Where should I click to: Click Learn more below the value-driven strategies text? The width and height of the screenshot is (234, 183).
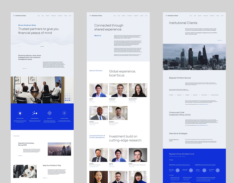coord(25,68)
